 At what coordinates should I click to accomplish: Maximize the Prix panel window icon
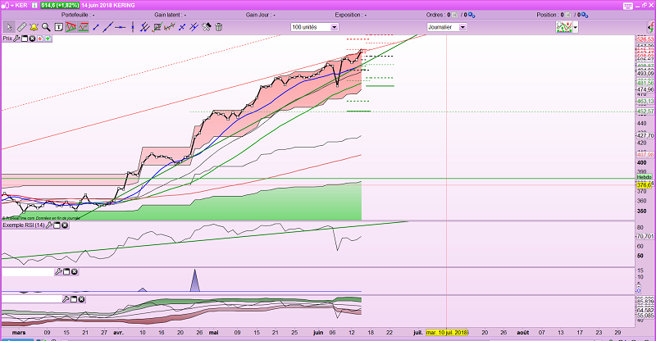pos(25,39)
